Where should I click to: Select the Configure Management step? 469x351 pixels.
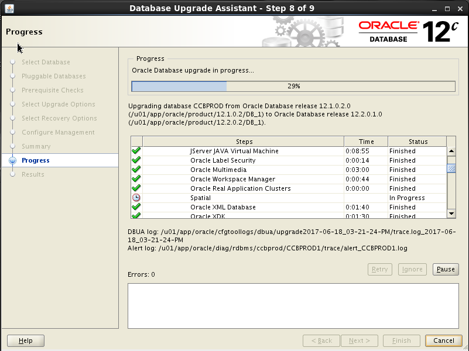point(58,132)
